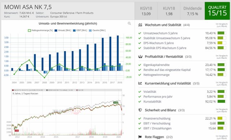Image resolution: width=231 pixels, height=140 pixels.
Task: Toggle the Umsatz legend series
Action: tap(63, 30)
